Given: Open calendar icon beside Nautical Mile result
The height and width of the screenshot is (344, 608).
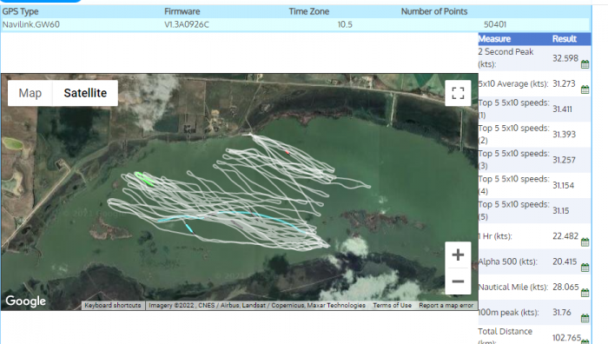Looking at the screenshot, I should tap(585, 293).
